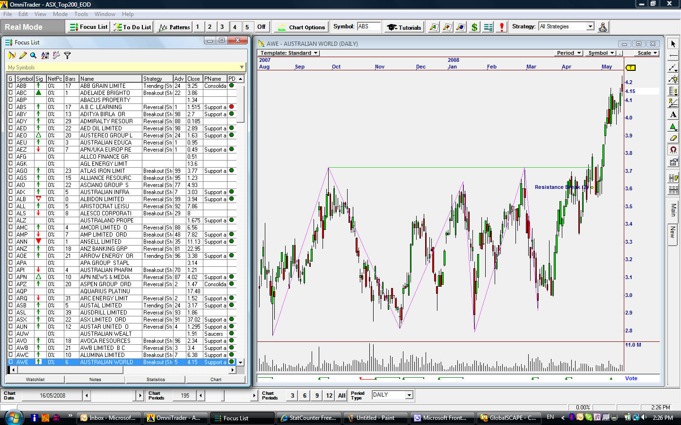
Task: Click the red magnet snap tool
Action: point(673,150)
